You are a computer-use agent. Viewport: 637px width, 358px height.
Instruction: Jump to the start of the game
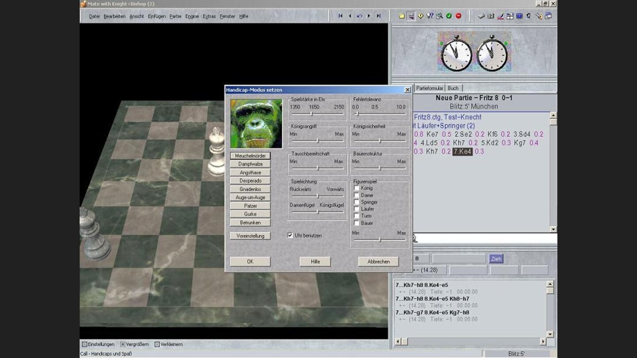[x=340, y=16]
